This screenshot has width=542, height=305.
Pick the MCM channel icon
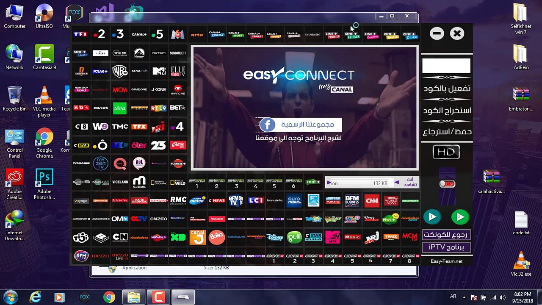[120, 90]
